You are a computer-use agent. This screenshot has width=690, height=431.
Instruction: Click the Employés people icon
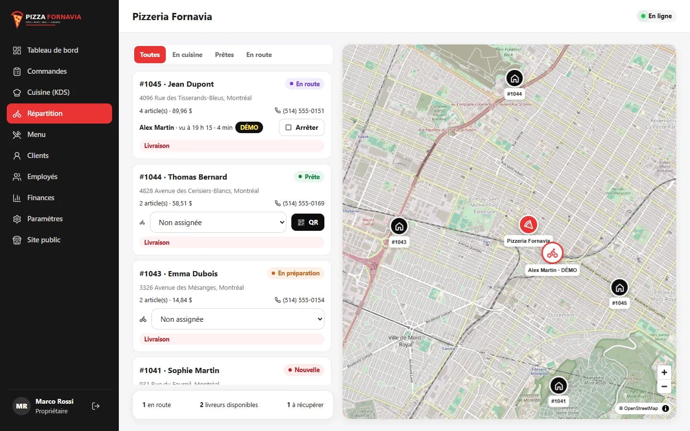[17, 177]
